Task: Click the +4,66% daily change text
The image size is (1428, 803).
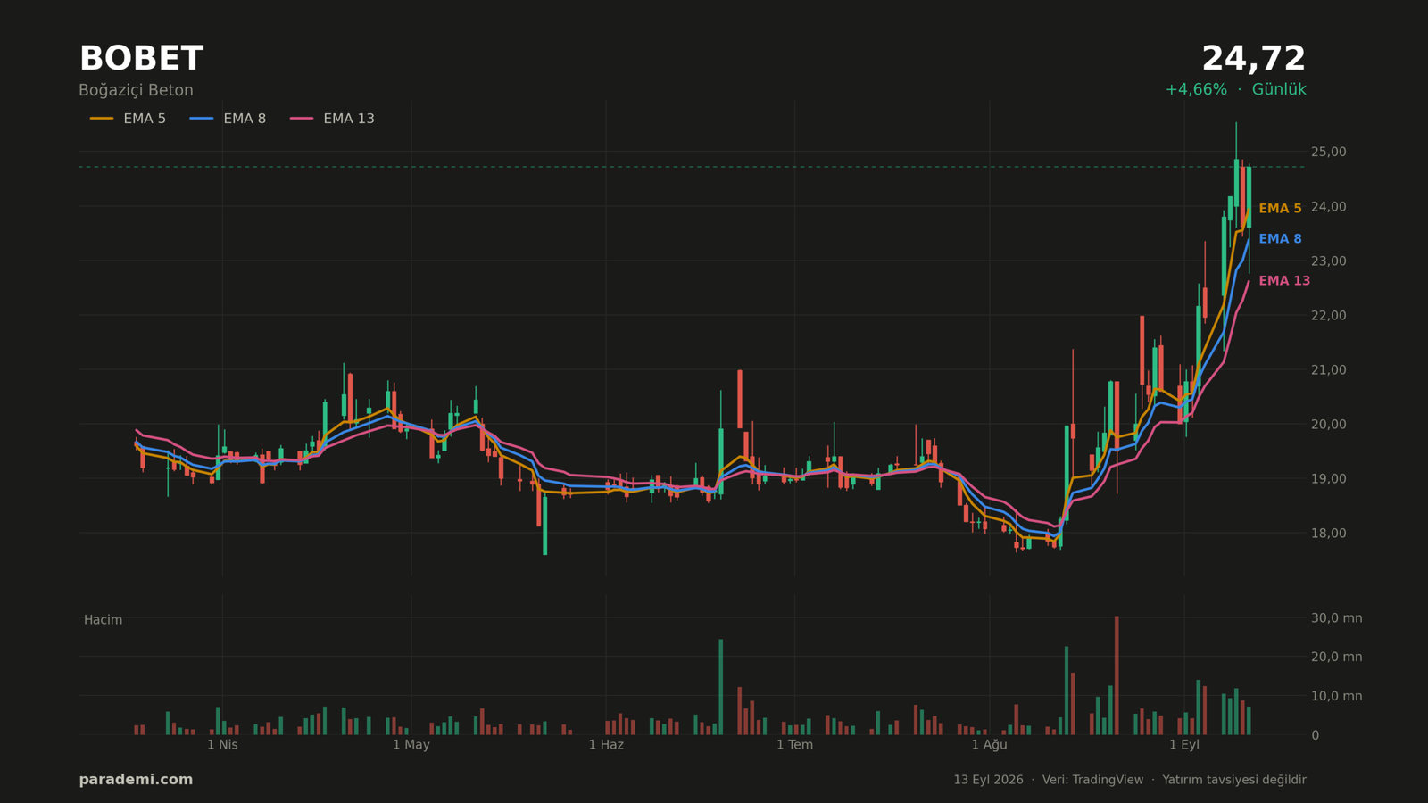Action: tap(1196, 90)
